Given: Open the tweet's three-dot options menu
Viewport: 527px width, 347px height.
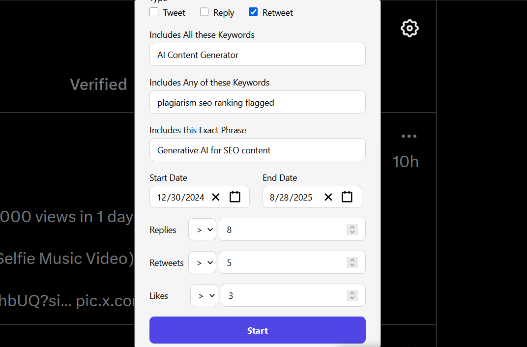Looking at the screenshot, I should pos(409,136).
